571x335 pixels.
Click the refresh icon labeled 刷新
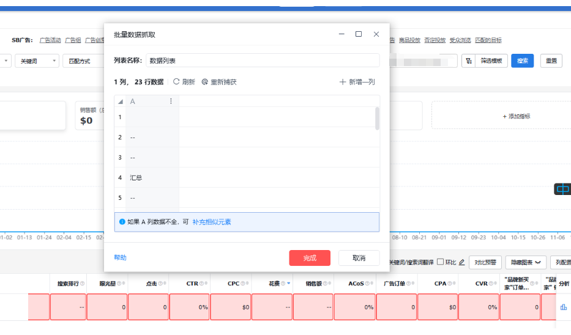176,82
